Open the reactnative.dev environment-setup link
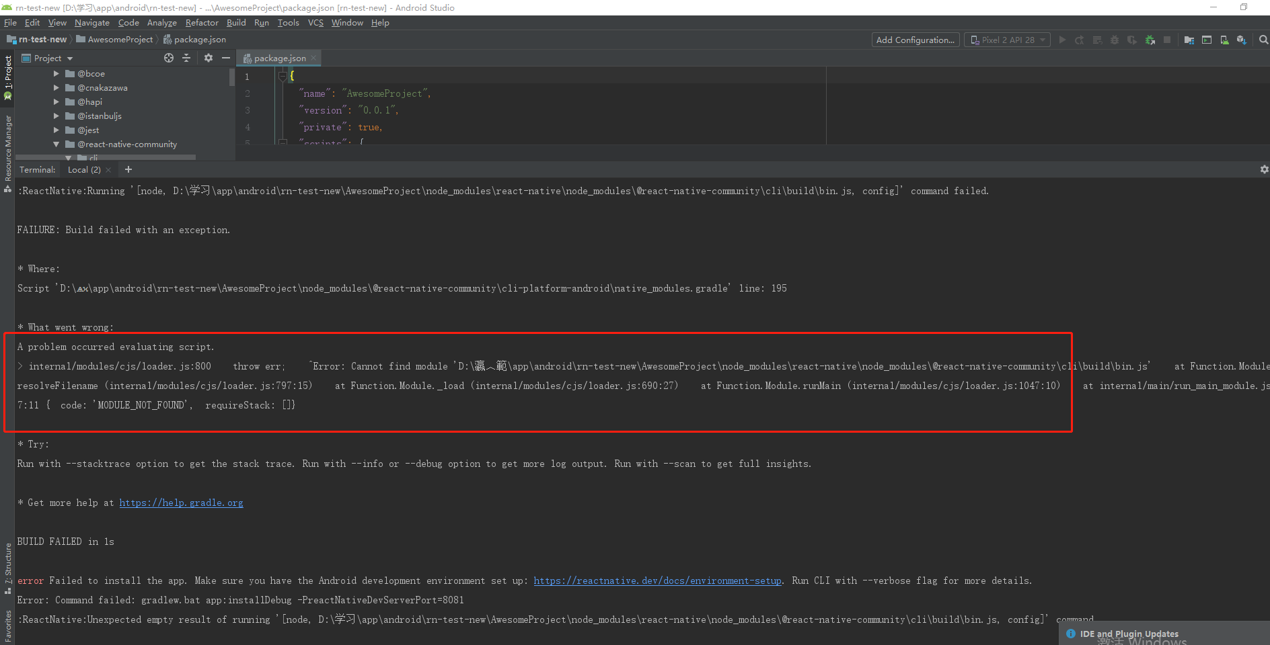The height and width of the screenshot is (645, 1270). (x=658, y=580)
